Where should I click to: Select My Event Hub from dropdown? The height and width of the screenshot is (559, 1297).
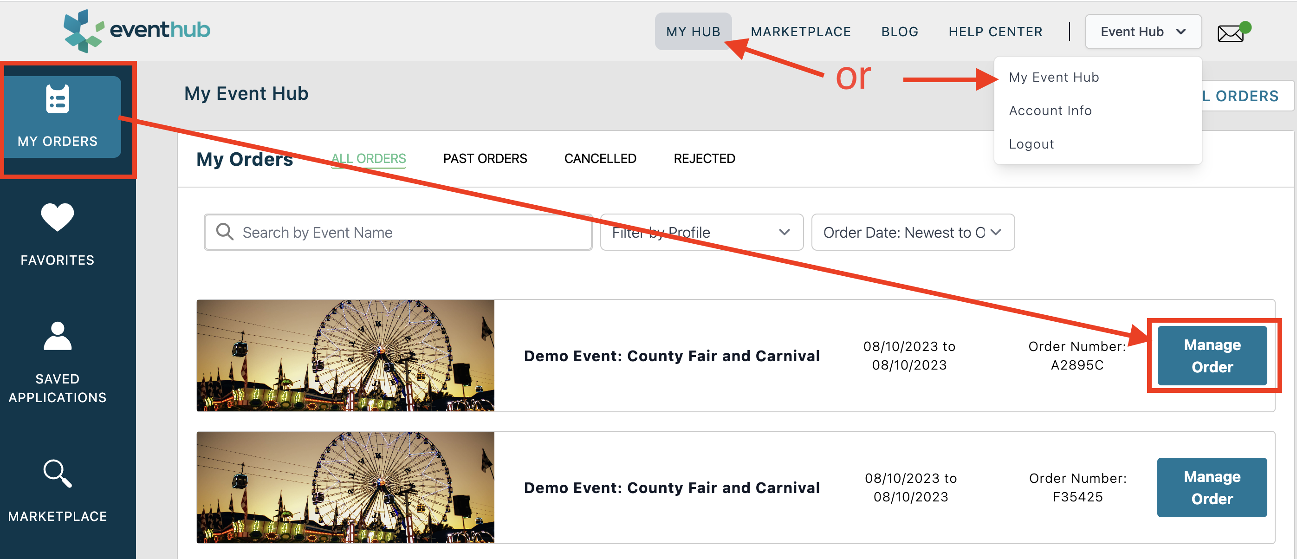pyautogui.click(x=1055, y=77)
